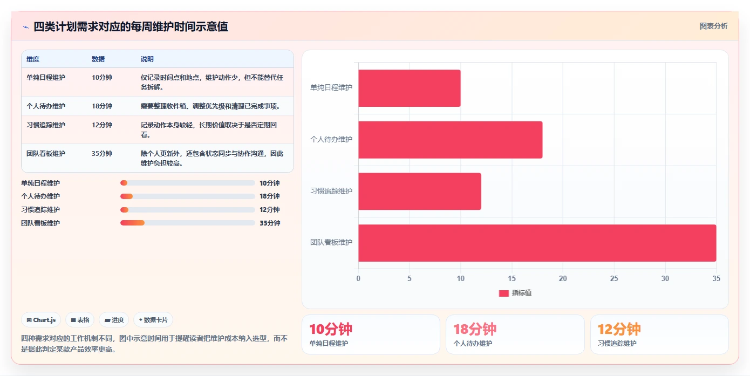Viewport: 750px width, 376px height.
Task: Open the 图表分析 label in header
Action: coord(713,26)
